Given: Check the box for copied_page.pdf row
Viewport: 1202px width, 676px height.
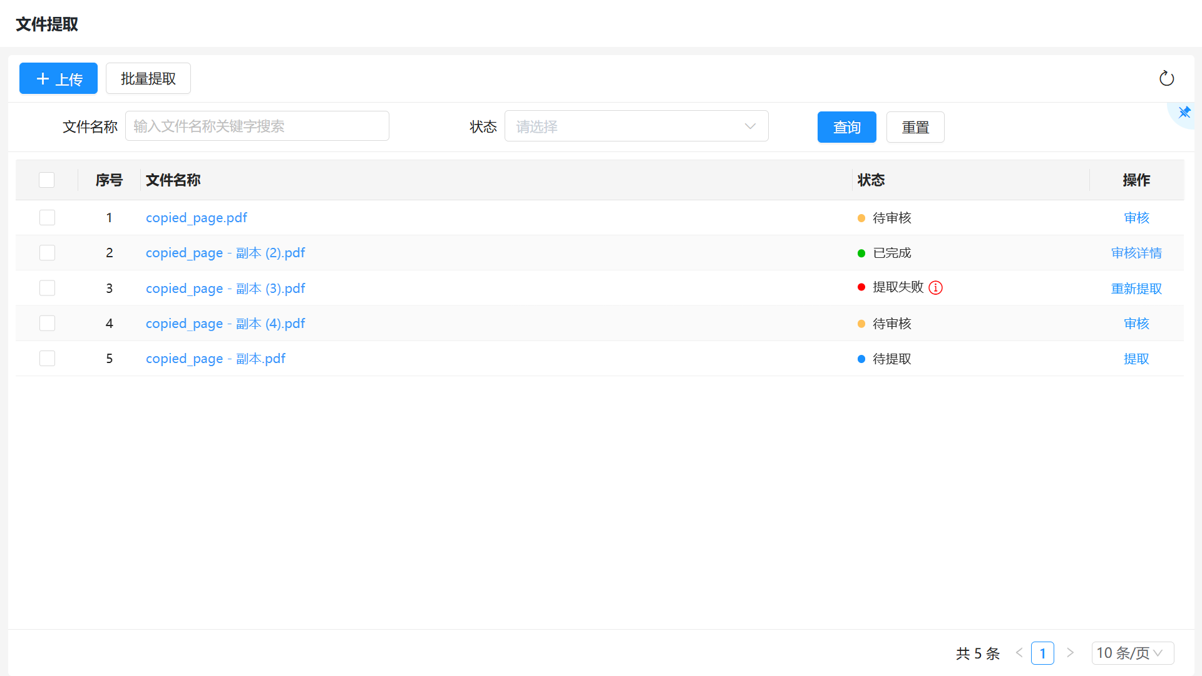Looking at the screenshot, I should click(47, 218).
